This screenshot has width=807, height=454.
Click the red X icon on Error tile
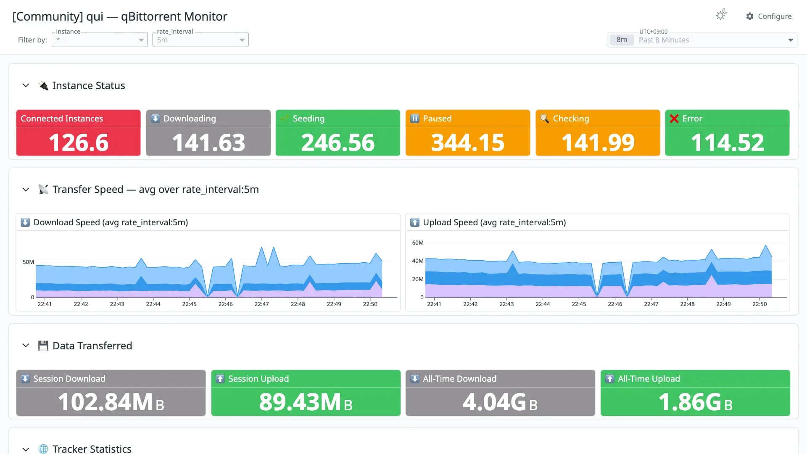point(674,119)
